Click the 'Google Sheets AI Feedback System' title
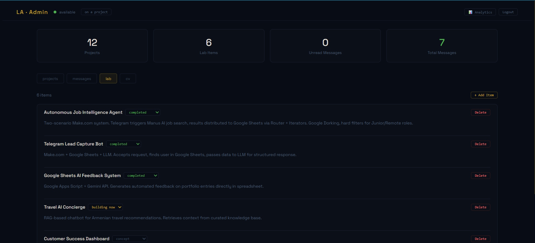 pyautogui.click(x=82, y=176)
